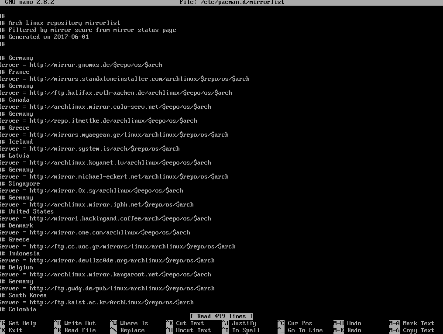Click the Redo shortcut label
Screen dimensions: 443x334
tap(354, 331)
